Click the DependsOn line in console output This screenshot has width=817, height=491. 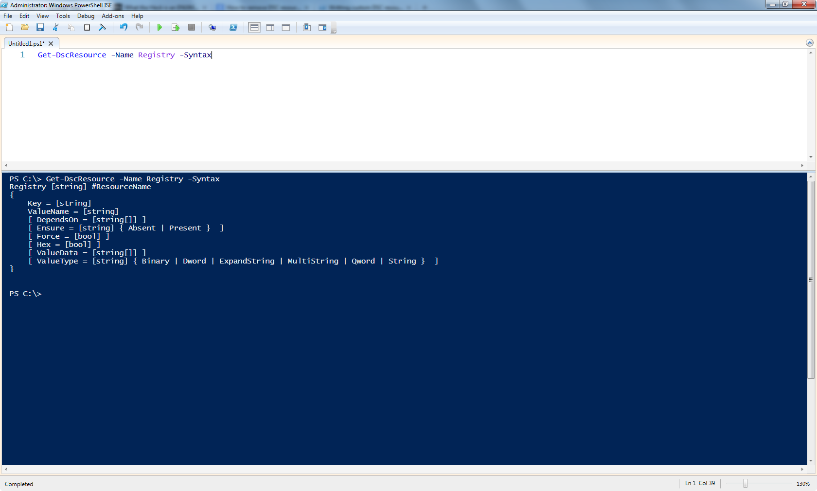87,220
